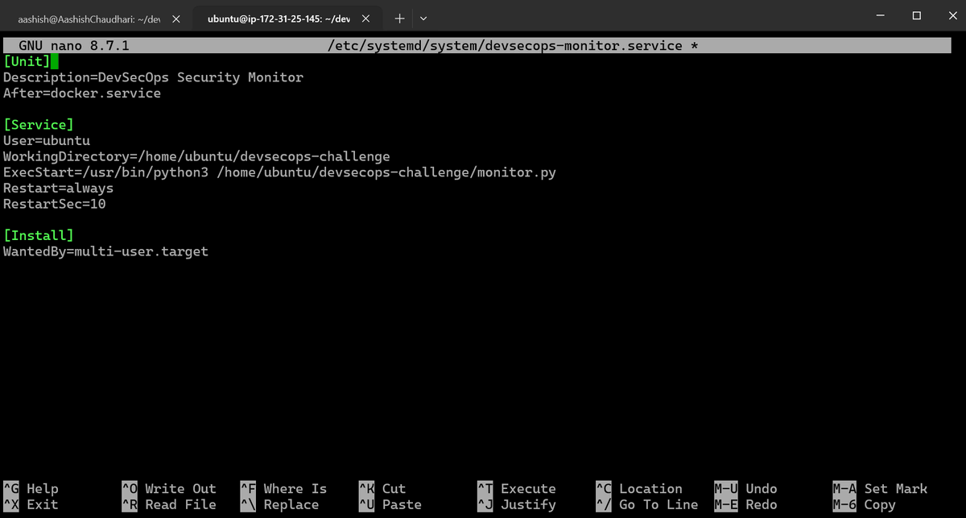The height and width of the screenshot is (518, 966).
Task: Click the GNU nano 8.7.1 title
Action: [75, 46]
